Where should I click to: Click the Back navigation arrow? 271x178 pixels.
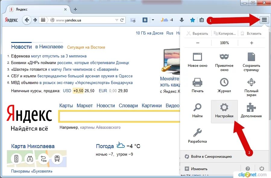27,20
